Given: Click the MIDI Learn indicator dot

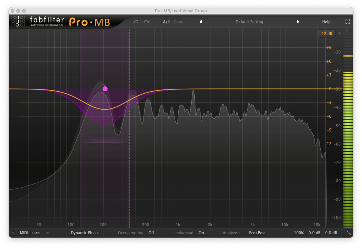Looking at the screenshot, I should pos(13,233).
